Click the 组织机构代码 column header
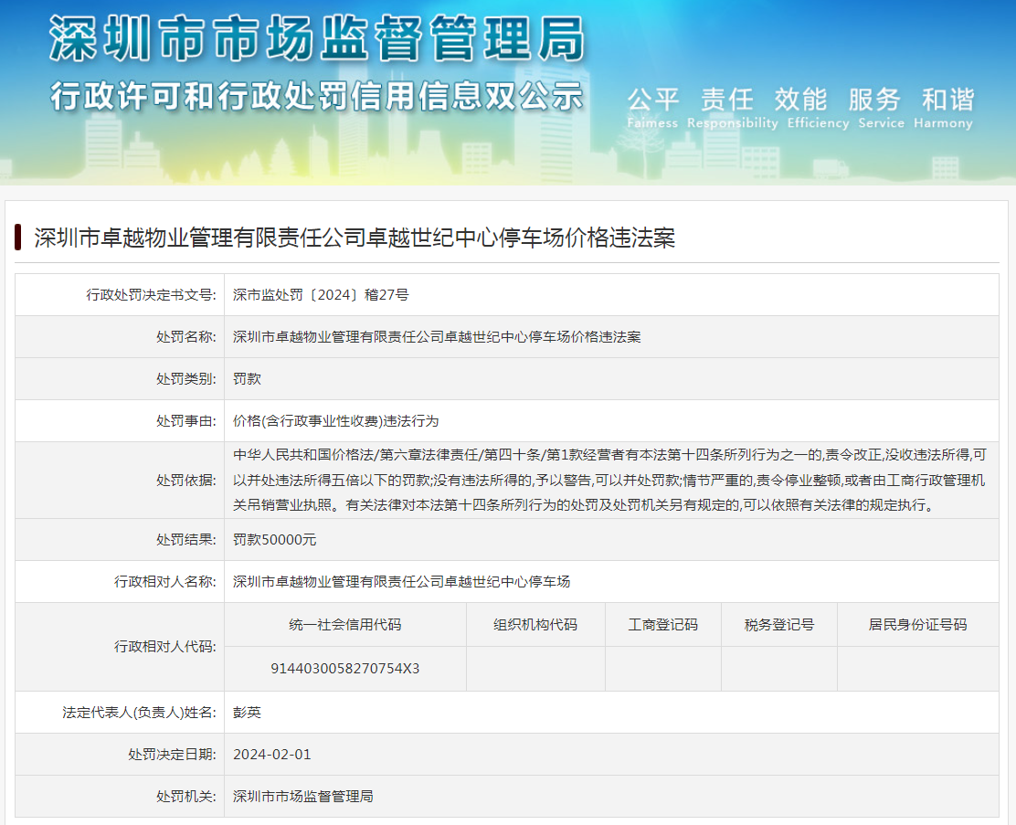 (534, 624)
